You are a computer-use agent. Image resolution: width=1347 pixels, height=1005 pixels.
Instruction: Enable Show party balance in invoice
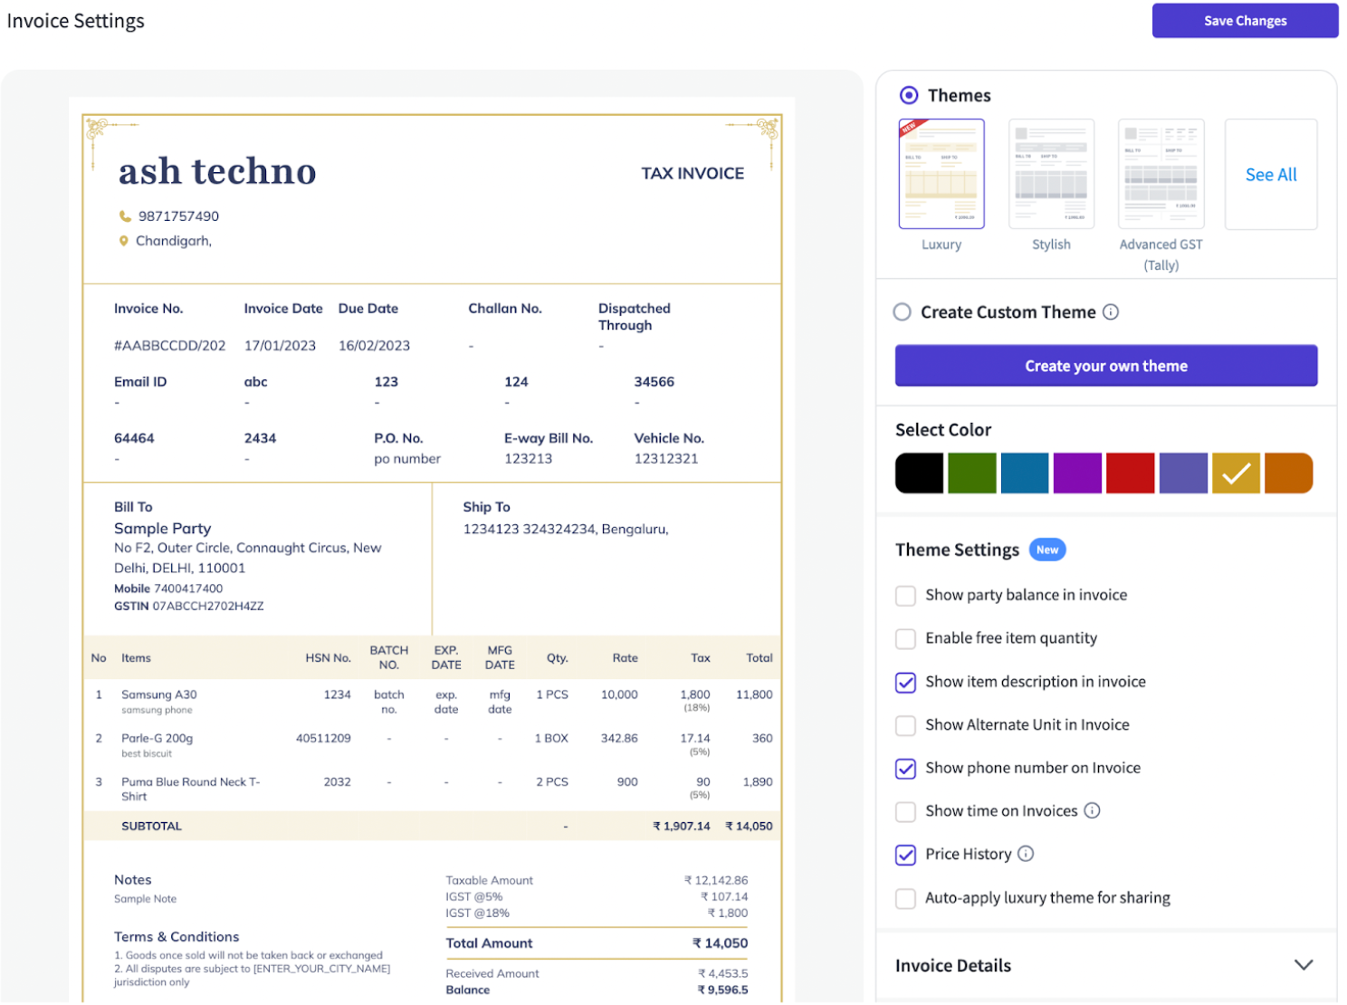point(905,596)
